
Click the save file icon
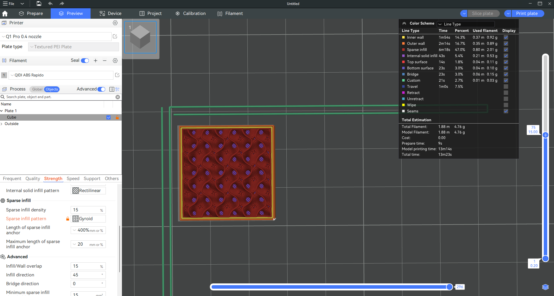pyautogui.click(x=39, y=4)
